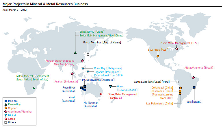Screen dimensions: 223x127
Task: Click the 'As of March 31, 2012' text
Action: pos(15,10)
